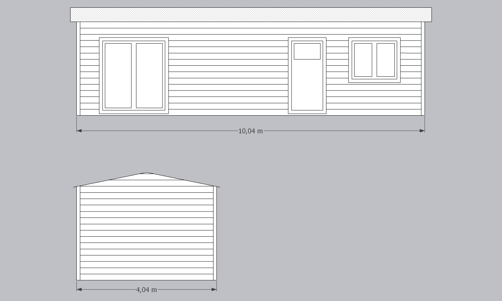Image resolution: width=502 pixels, height=301 pixels.
Task: Select the right corner post of front elevation
Action: [423, 69]
